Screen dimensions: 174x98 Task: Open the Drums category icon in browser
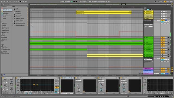2,25
